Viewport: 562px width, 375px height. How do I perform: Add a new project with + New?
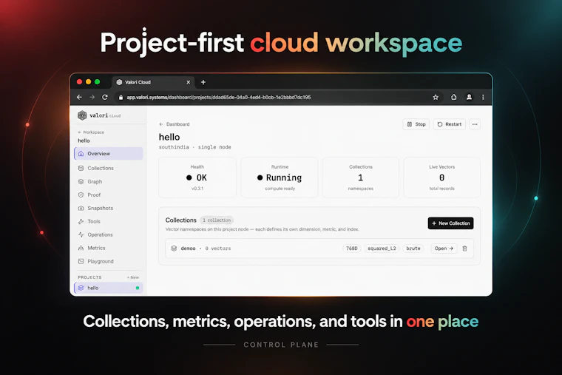[132, 277]
